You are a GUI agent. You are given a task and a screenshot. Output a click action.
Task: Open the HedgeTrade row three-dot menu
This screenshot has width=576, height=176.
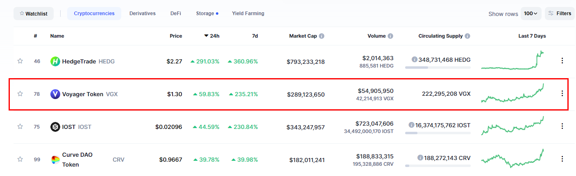point(562,61)
